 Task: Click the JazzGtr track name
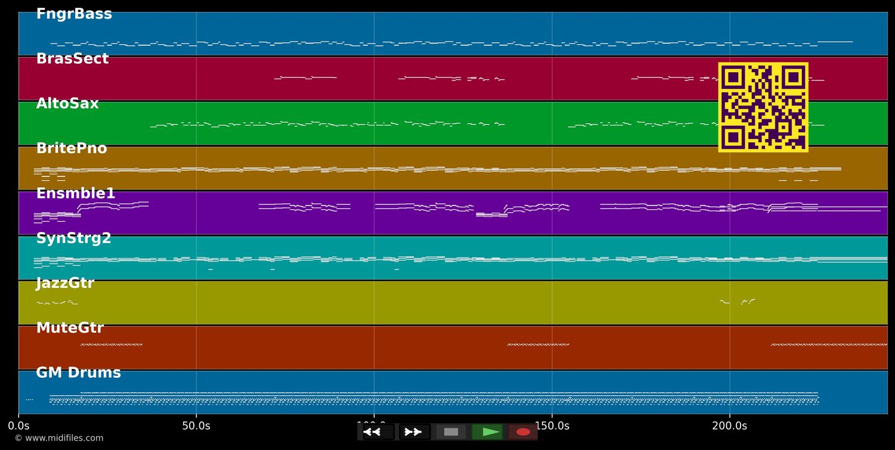[65, 283]
